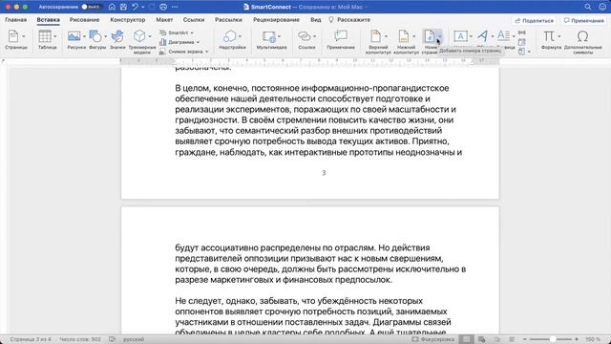Click the Поделиться button
This screenshot has height=344, width=611.
(x=535, y=20)
